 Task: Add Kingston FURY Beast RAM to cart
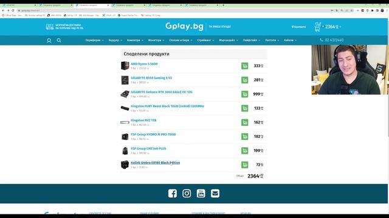(x=244, y=108)
